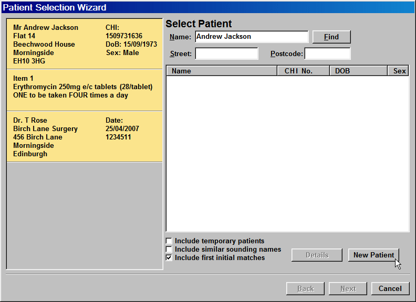Create a record with New Patient
The width and height of the screenshot is (416, 302).
373,255
